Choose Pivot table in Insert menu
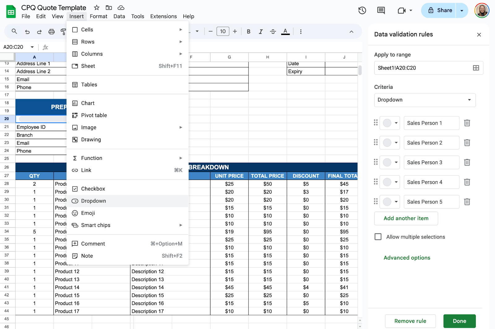The height and width of the screenshot is (329, 495). click(x=94, y=115)
